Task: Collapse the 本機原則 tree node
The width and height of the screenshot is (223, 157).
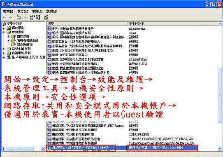Action: click(x=4, y=32)
